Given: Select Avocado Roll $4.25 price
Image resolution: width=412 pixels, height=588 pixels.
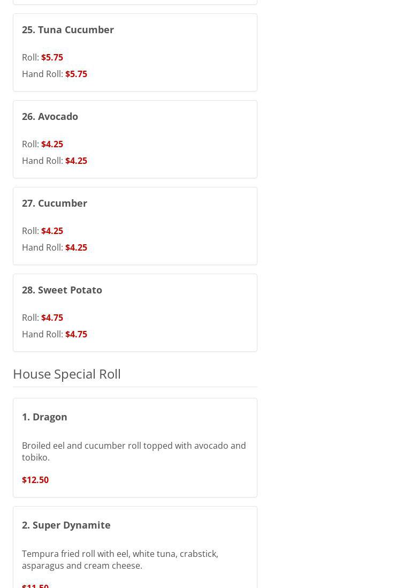Looking at the screenshot, I should tap(52, 144).
